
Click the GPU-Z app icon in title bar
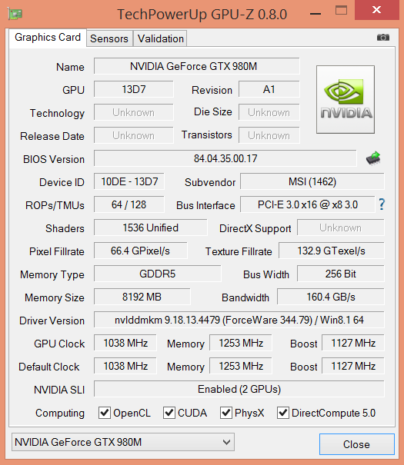(x=15, y=14)
